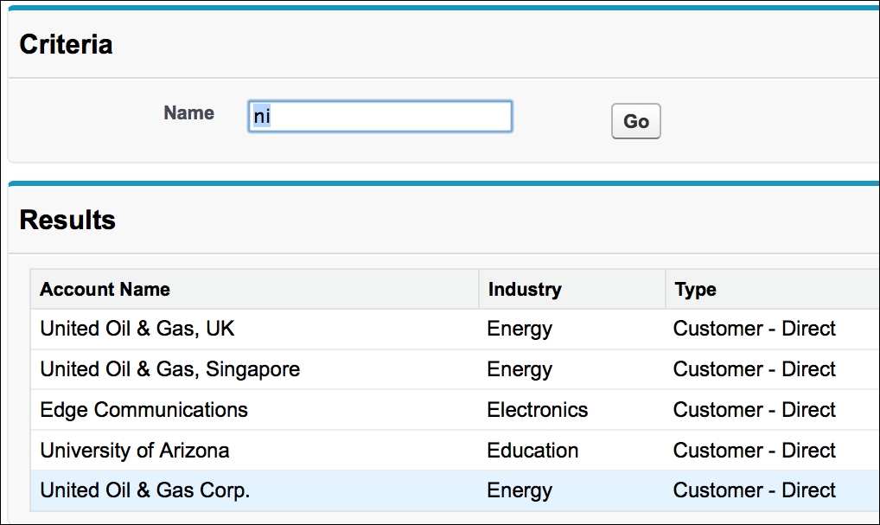Select the United Oil & Gas, Singapore account
The width and height of the screenshot is (880, 525).
pyautogui.click(x=169, y=369)
